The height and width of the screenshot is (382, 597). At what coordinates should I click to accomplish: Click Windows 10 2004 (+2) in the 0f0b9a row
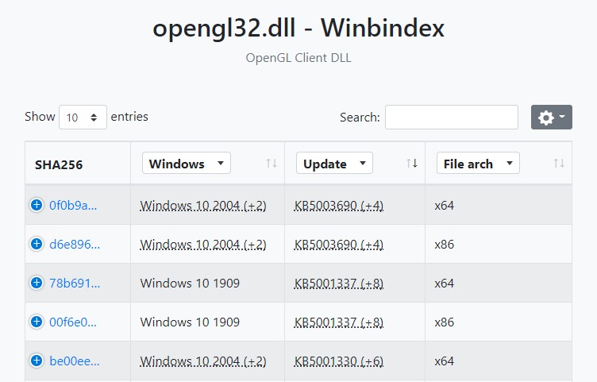pos(203,206)
